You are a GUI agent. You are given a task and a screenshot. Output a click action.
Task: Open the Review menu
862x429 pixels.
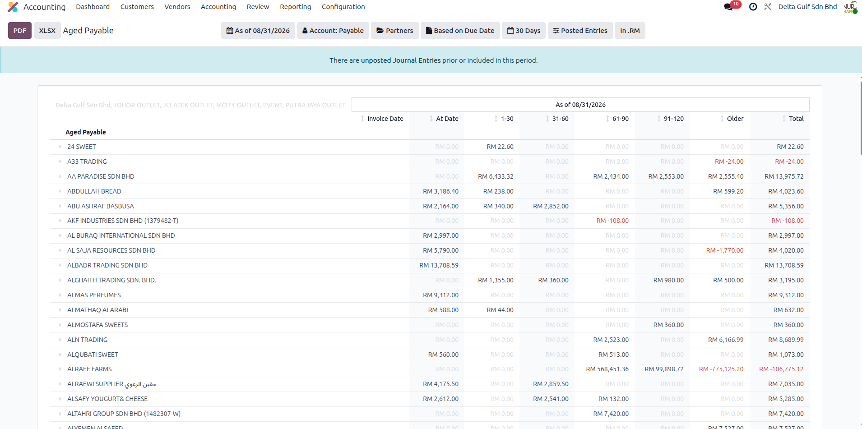(x=258, y=7)
